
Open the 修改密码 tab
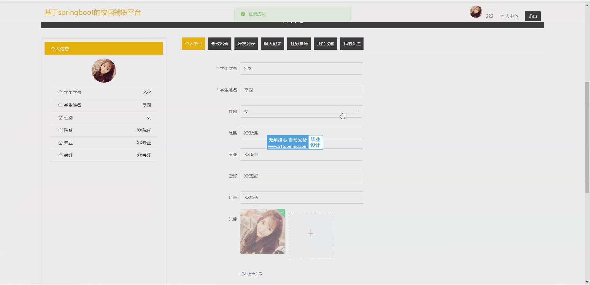coord(220,44)
